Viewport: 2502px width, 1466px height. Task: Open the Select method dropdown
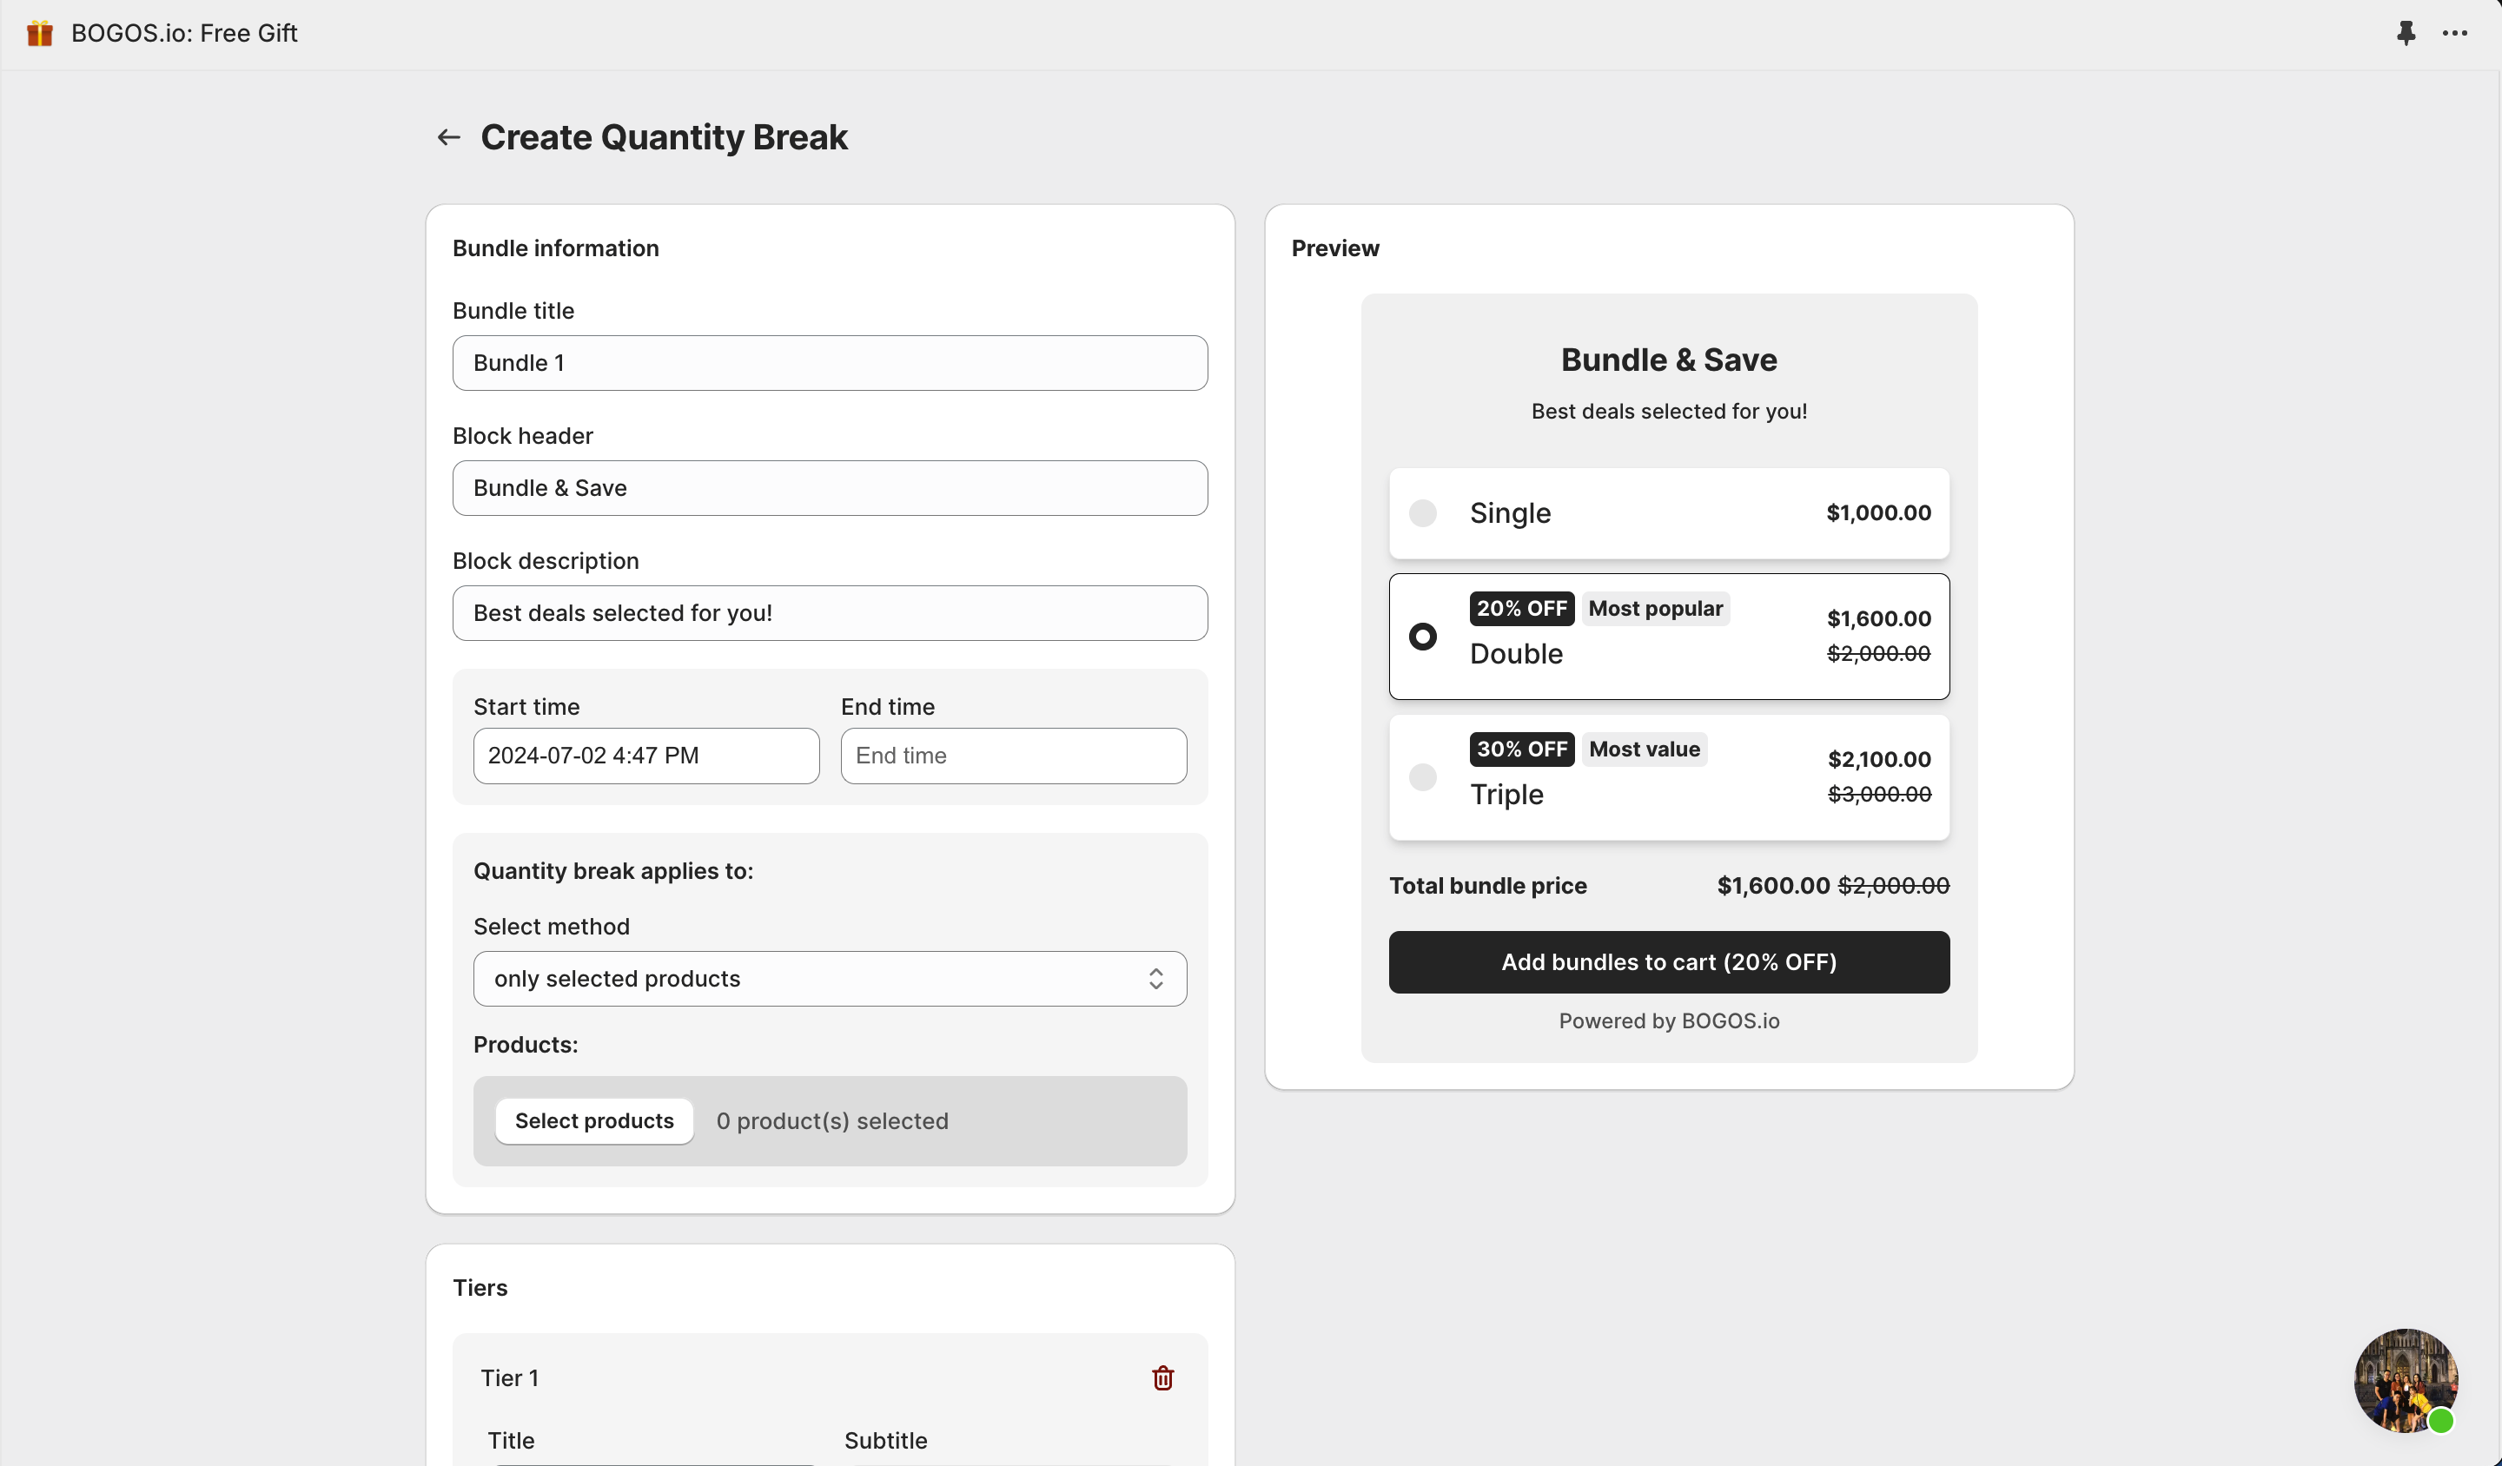(830, 979)
